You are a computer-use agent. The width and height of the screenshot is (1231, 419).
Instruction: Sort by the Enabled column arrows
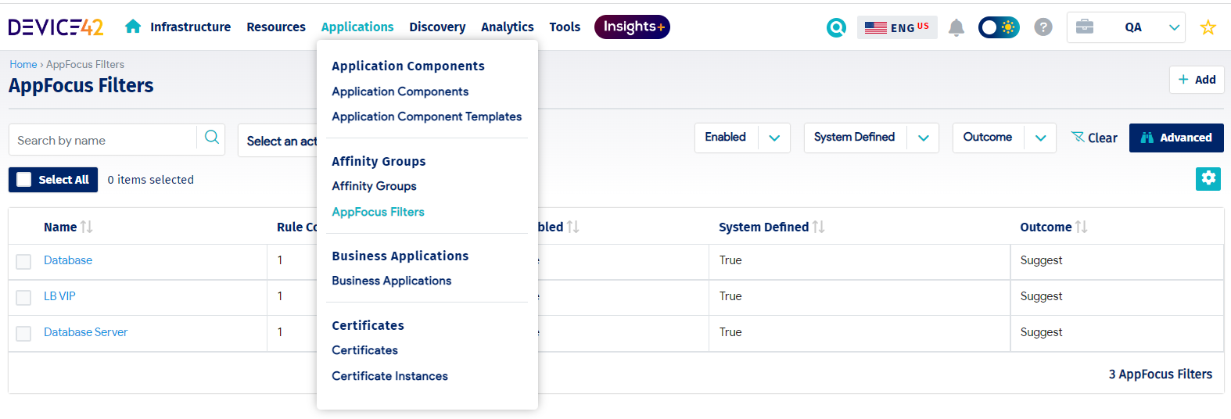point(573,227)
